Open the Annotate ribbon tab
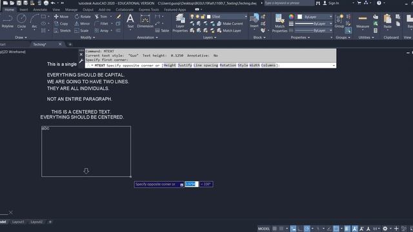Screen dimensions: 413x232 (x=40, y=10)
